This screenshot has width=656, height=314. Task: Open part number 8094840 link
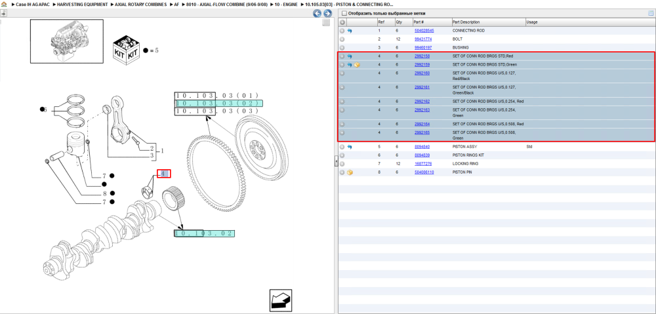(x=422, y=147)
